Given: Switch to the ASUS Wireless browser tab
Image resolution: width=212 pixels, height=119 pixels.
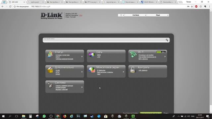Looking at the screenshot, I should 149,2.
